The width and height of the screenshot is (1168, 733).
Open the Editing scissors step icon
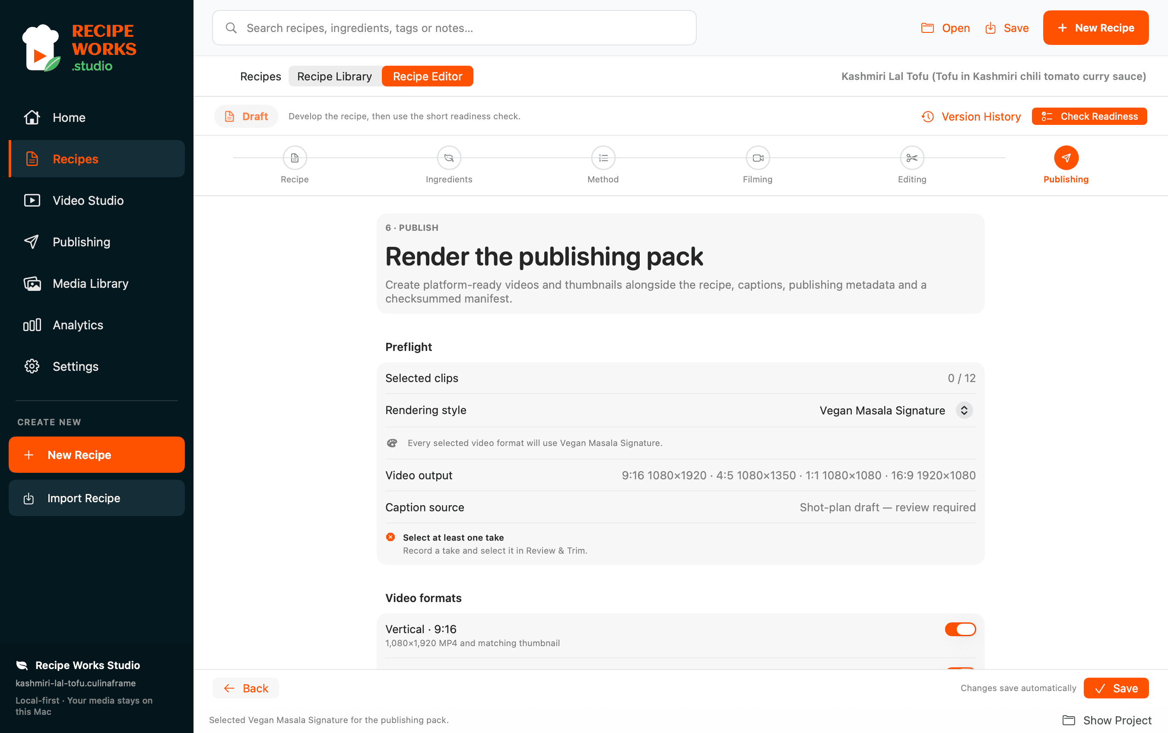click(912, 158)
